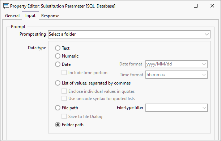Enable Enclose individual values in quotes
Viewport: 221px width, 141px height.
64,91
